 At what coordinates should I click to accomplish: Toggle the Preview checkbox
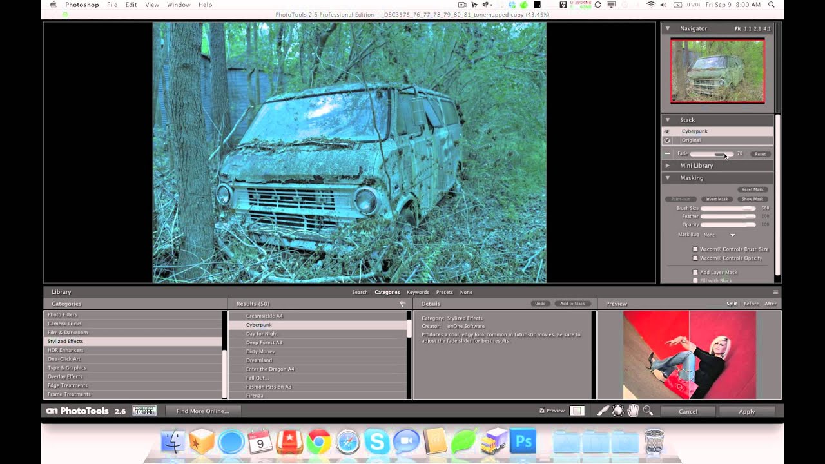(542, 411)
